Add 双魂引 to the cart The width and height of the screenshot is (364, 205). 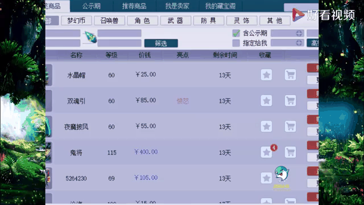[x=291, y=101]
